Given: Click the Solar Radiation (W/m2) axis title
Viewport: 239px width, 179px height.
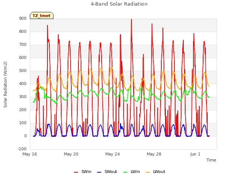Looking at the screenshot, I should click(5, 85).
